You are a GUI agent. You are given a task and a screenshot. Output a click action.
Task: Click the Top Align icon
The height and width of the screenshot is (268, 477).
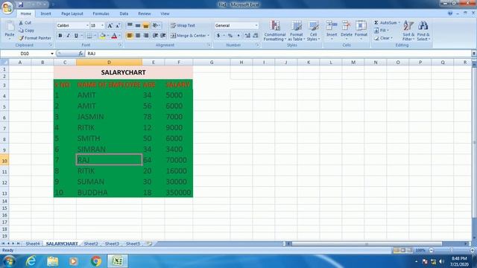click(x=130, y=25)
